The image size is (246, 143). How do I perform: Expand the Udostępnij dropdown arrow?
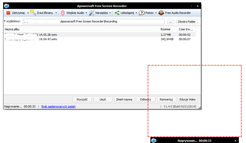pyautogui.click(x=136, y=13)
